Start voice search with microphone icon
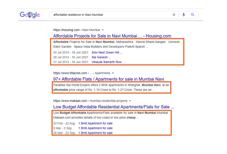The image size is (227, 154). 184,15
